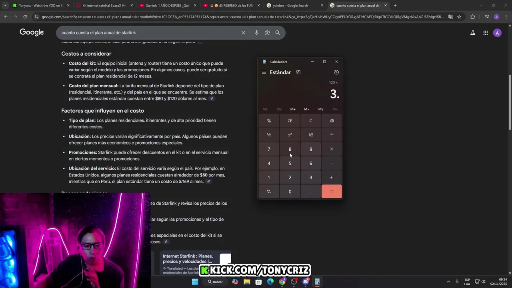This screenshot has width=512, height=288.
Task: Open Chrome extensions puzzle icon
Action: point(473,17)
